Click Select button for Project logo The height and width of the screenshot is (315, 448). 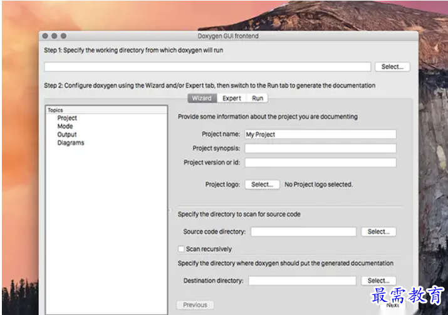[x=263, y=184]
